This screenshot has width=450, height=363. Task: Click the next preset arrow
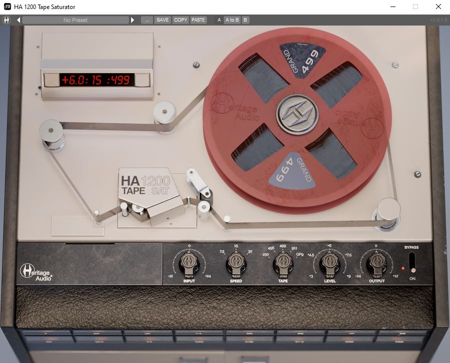click(x=132, y=20)
